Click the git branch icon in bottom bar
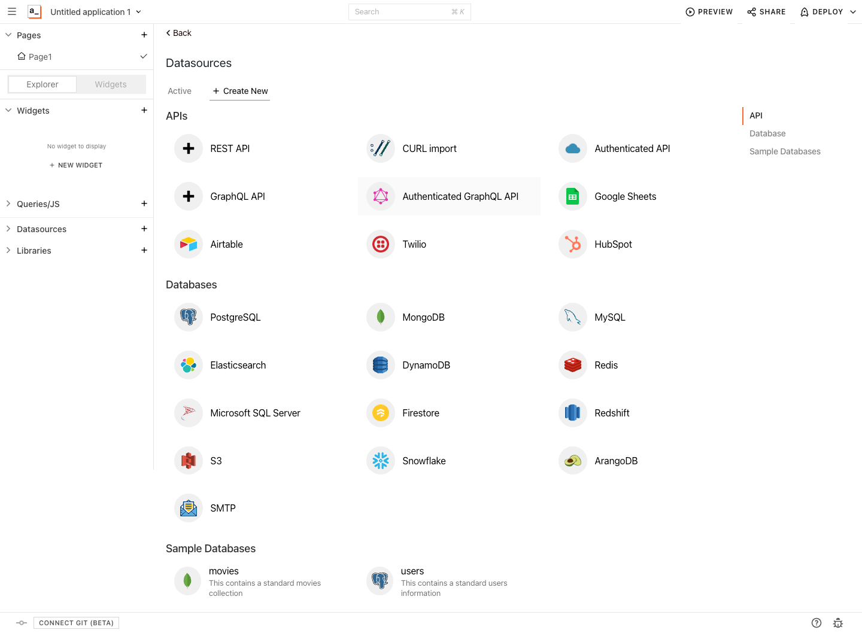 pos(22,623)
